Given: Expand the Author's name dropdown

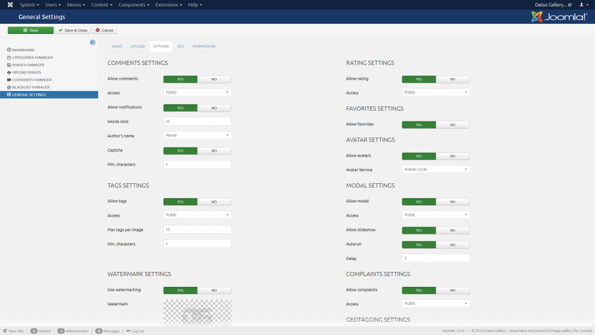Looking at the screenshot, I should [x=197, y=135].
